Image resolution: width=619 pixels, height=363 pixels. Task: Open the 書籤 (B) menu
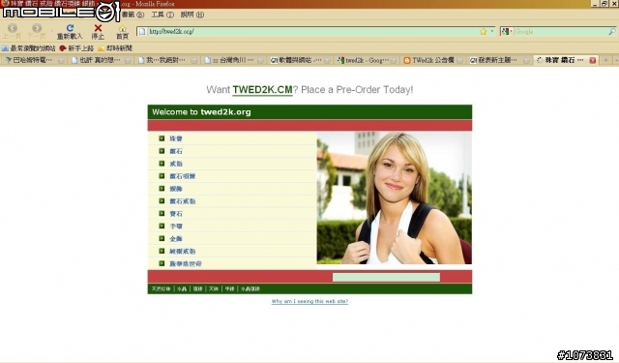133,15
